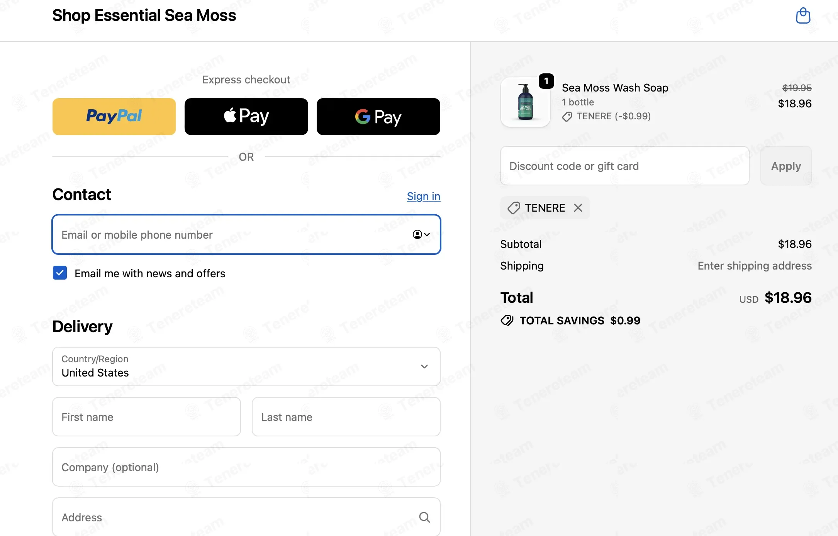
Task: Choose Apple Pay express checkout
Action: [x=246, y=117]
